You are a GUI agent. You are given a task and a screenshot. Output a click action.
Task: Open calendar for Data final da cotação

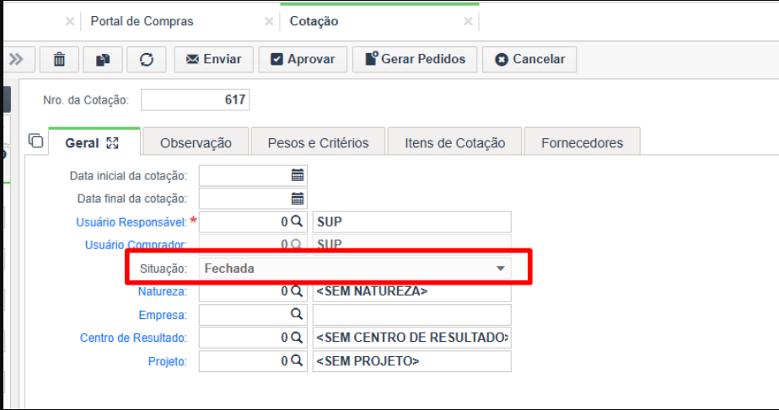coord(298,199)
